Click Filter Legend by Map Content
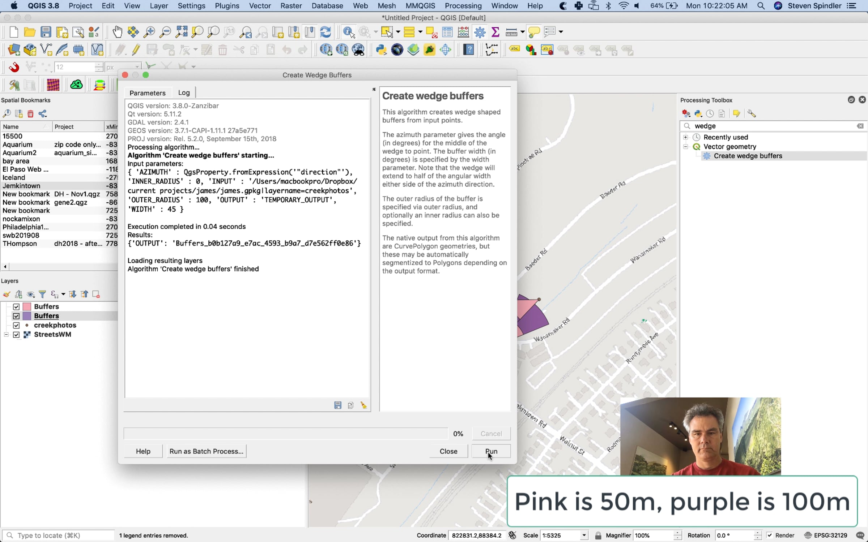This screenshot has width=868, height=542. 42,294
